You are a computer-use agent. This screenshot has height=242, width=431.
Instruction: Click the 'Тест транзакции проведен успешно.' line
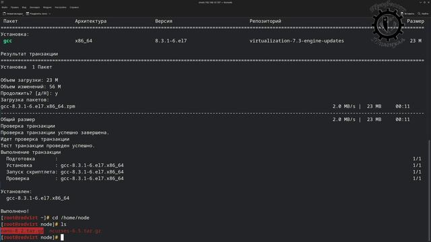48,145
